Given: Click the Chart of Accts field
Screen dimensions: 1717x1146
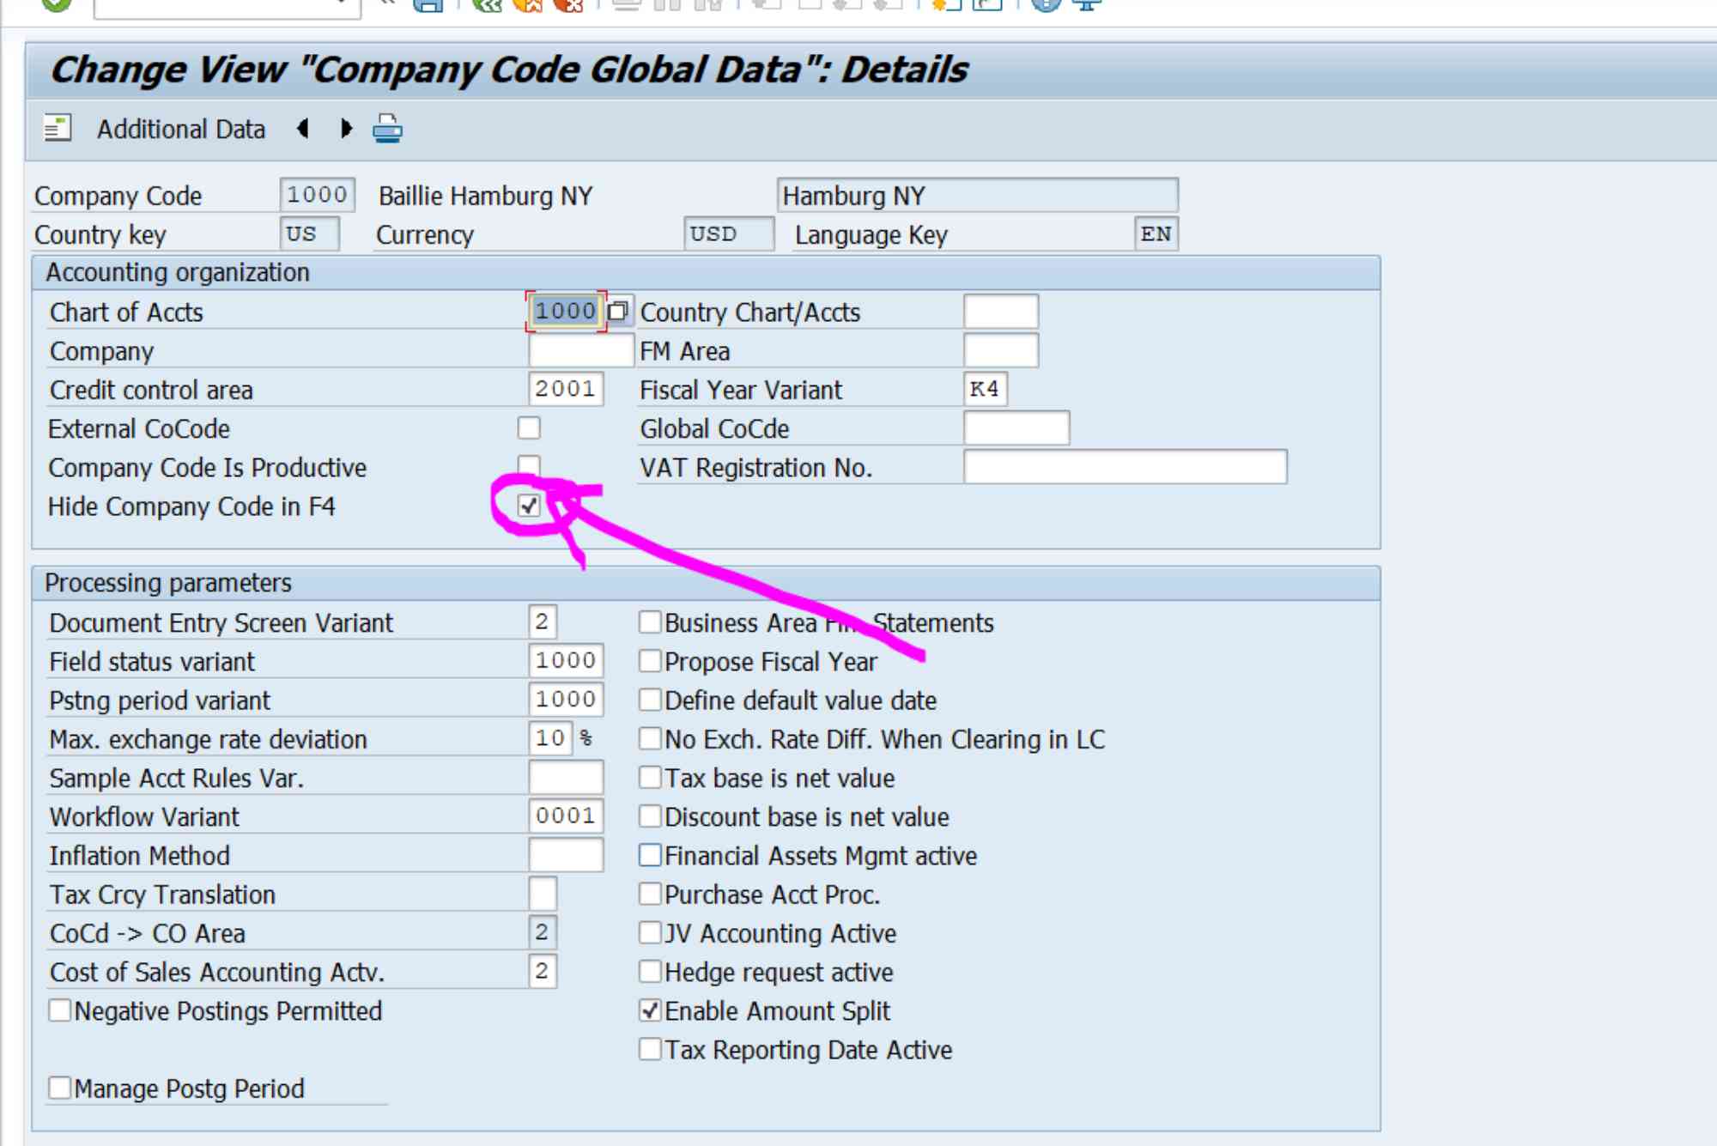Looking at the screenshot, I should [x=566, y=311].
